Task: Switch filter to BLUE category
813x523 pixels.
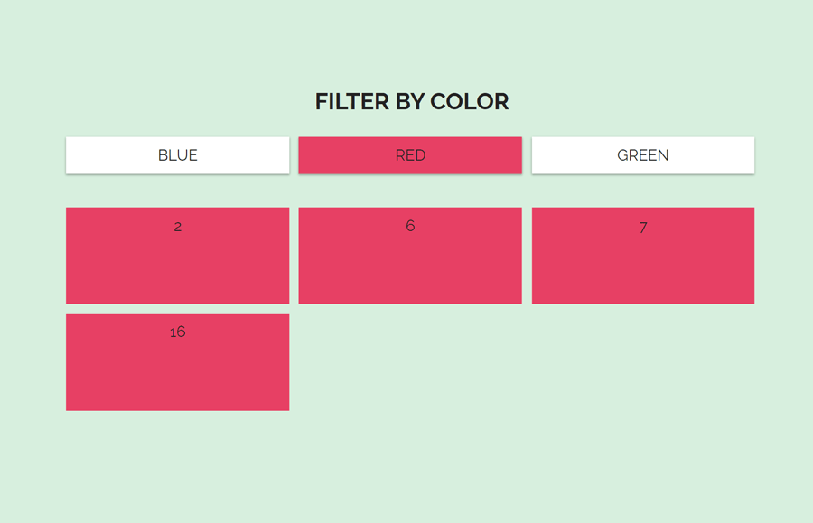Action: (x=177, y=154)
